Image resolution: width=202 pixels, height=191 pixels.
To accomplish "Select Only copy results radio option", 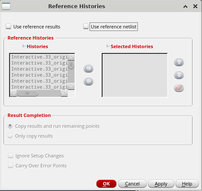I will point(10,136).
